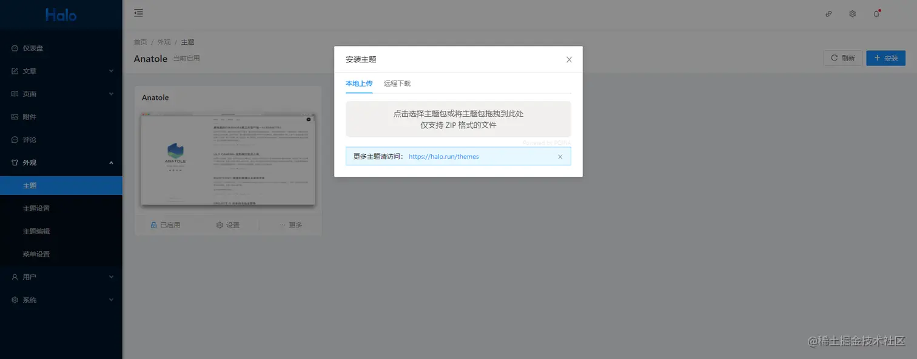Click the blue 安装 button
The width and height of the screenshot is (917, 359).
point(885,58)
